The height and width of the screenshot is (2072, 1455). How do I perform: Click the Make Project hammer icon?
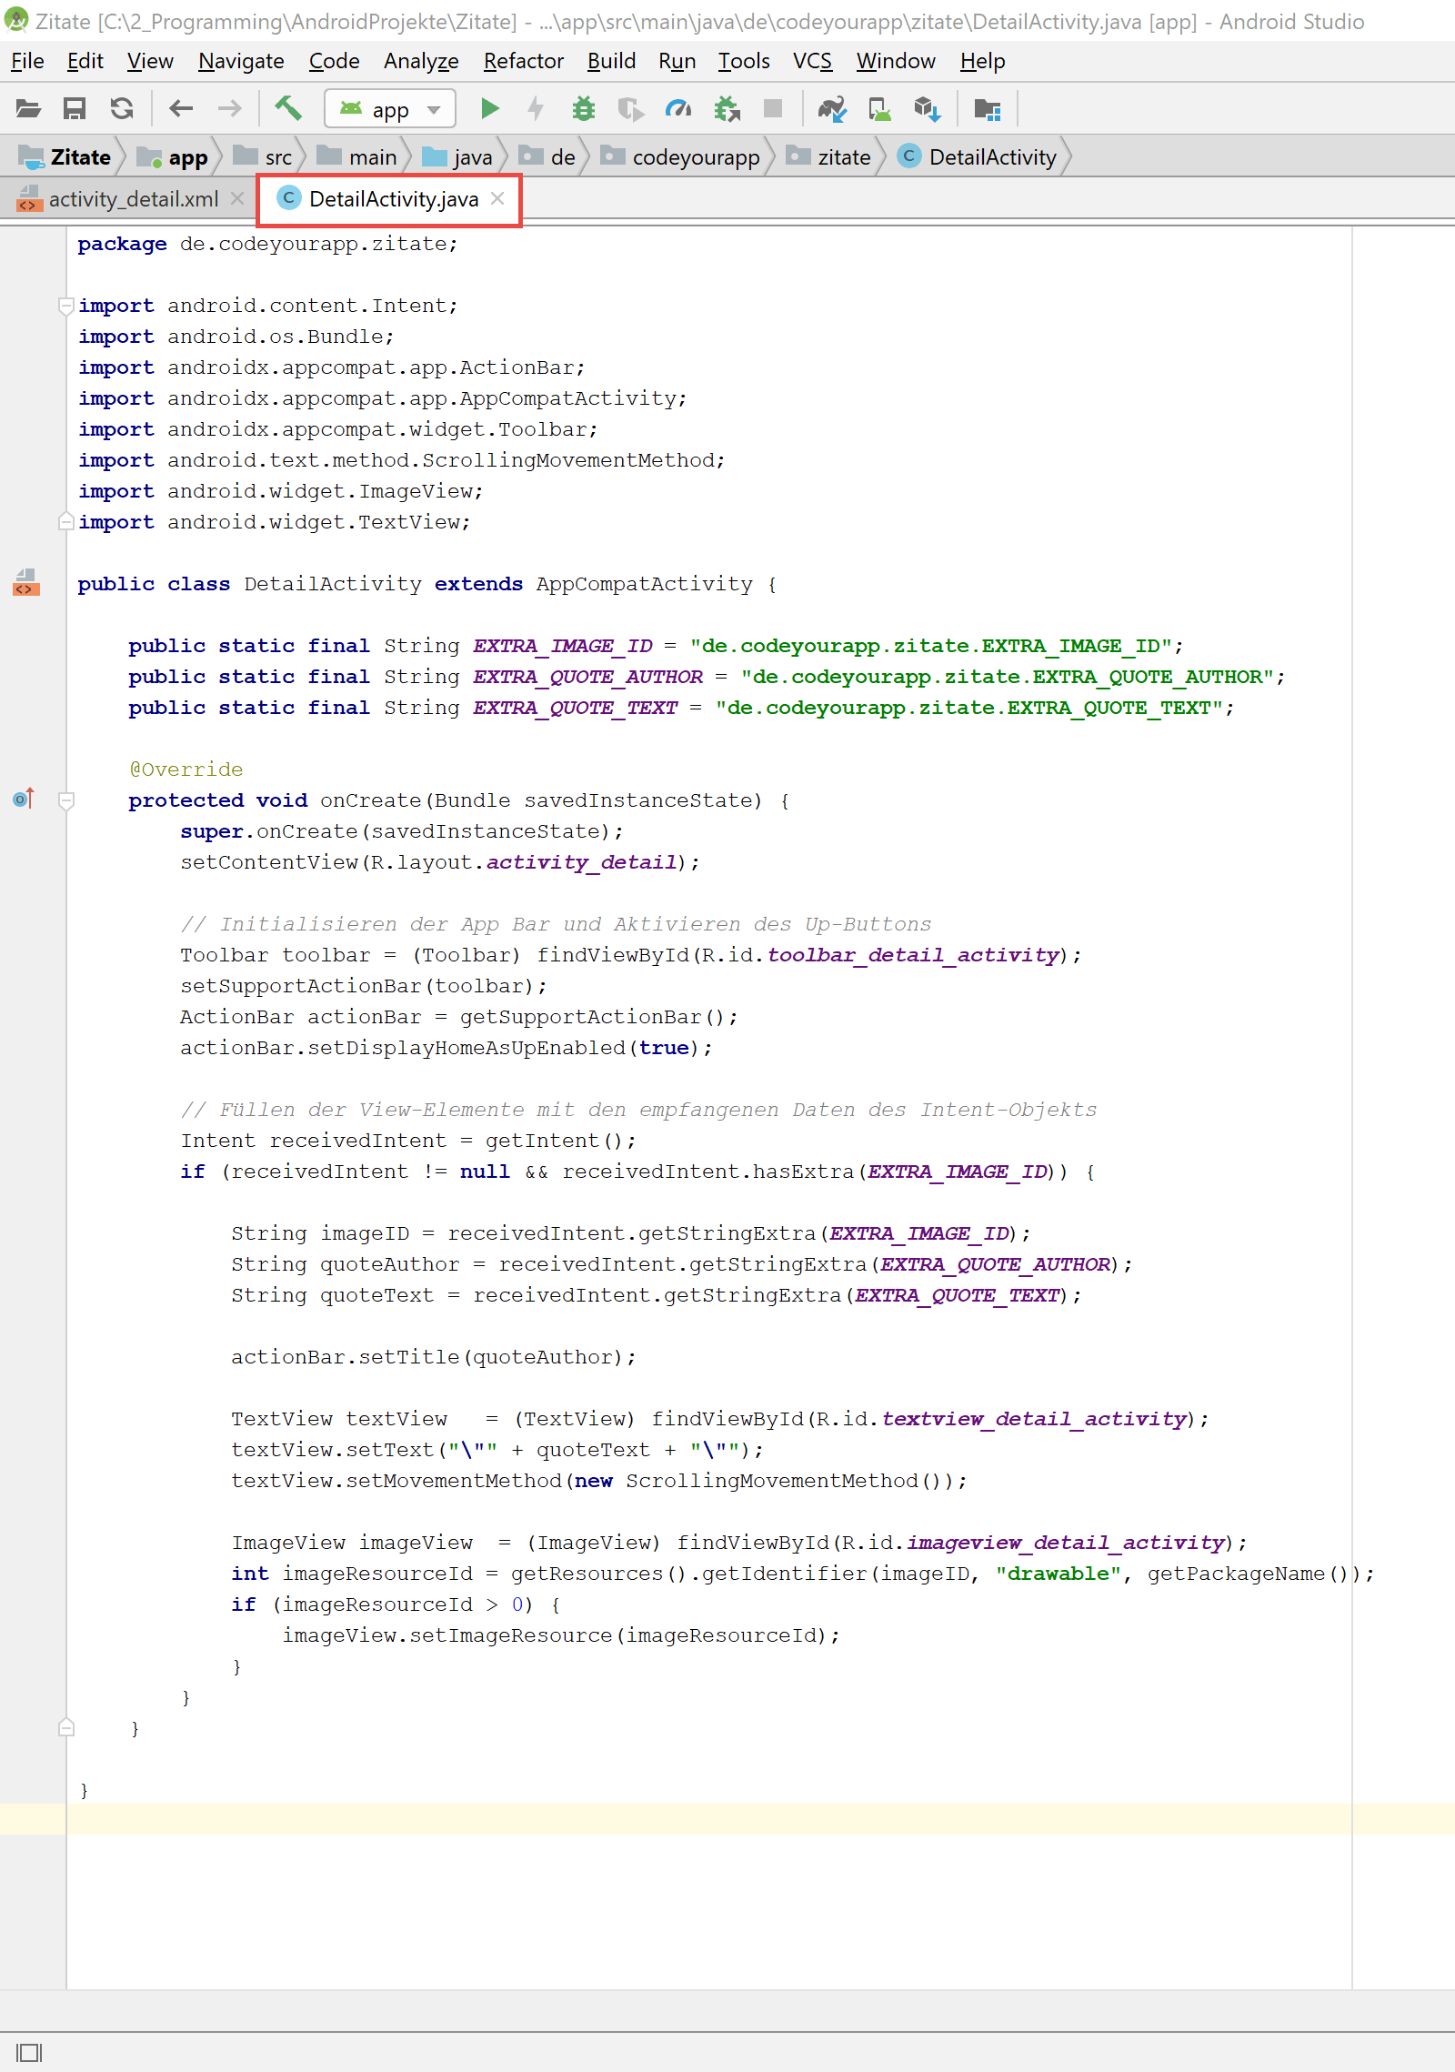click(x=288, y=109)
